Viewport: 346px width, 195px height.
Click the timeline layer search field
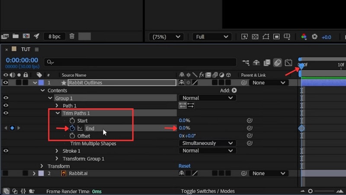[140, 62]
